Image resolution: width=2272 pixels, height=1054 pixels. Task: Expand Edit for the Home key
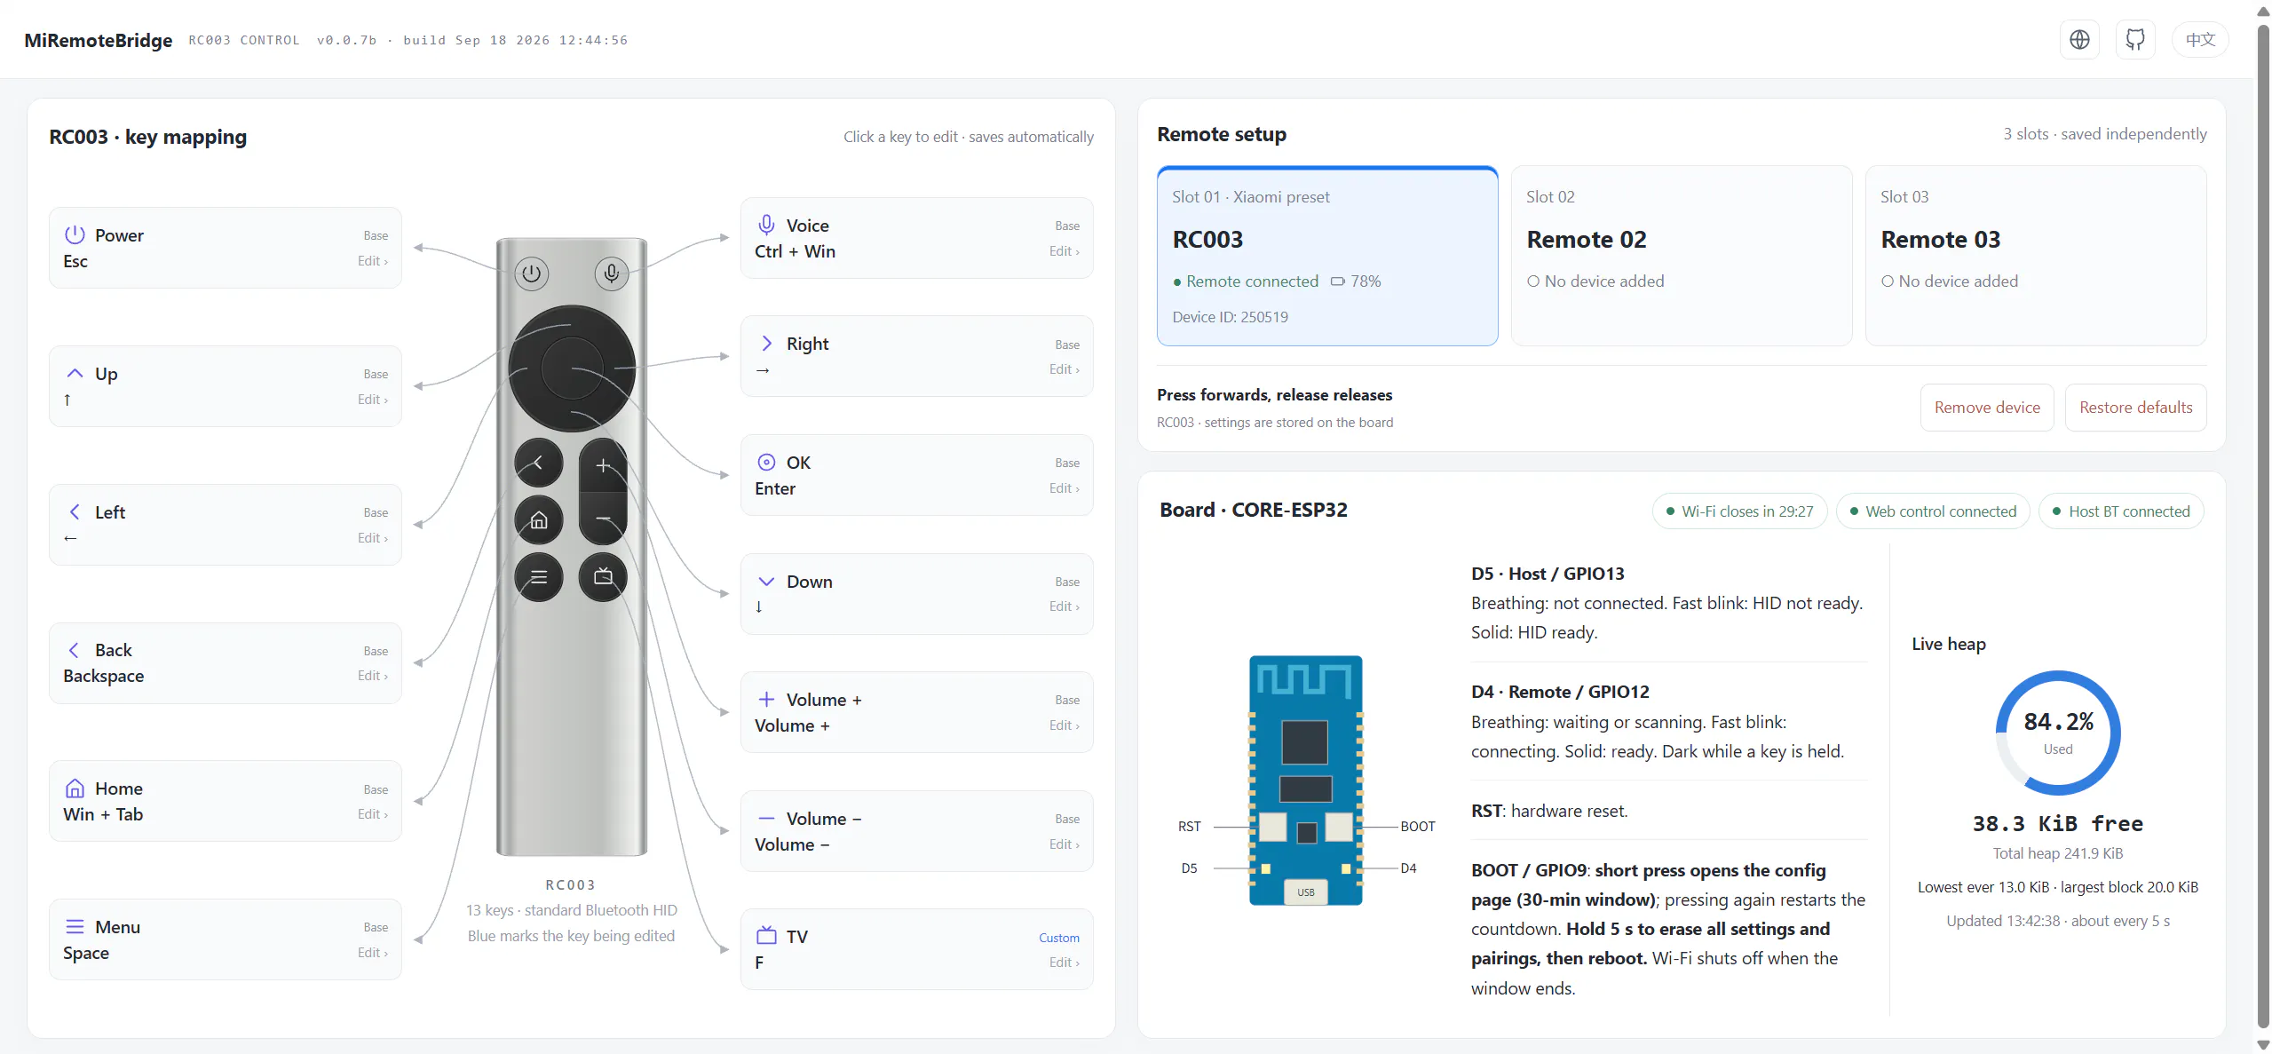pyautogui.click(x=372, y=814)
